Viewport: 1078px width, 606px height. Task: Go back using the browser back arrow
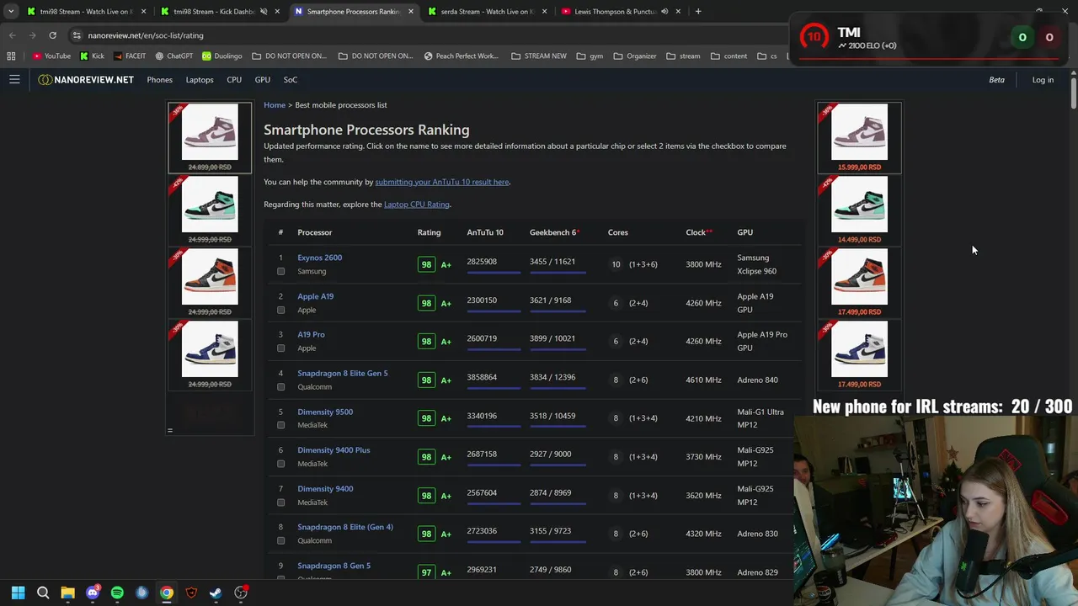[x=12, y=35]
